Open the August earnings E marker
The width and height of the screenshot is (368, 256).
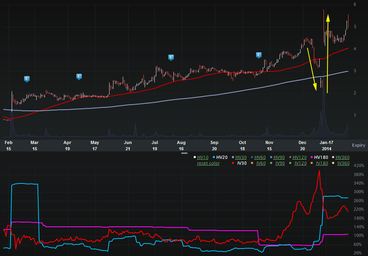coord(171,57)
